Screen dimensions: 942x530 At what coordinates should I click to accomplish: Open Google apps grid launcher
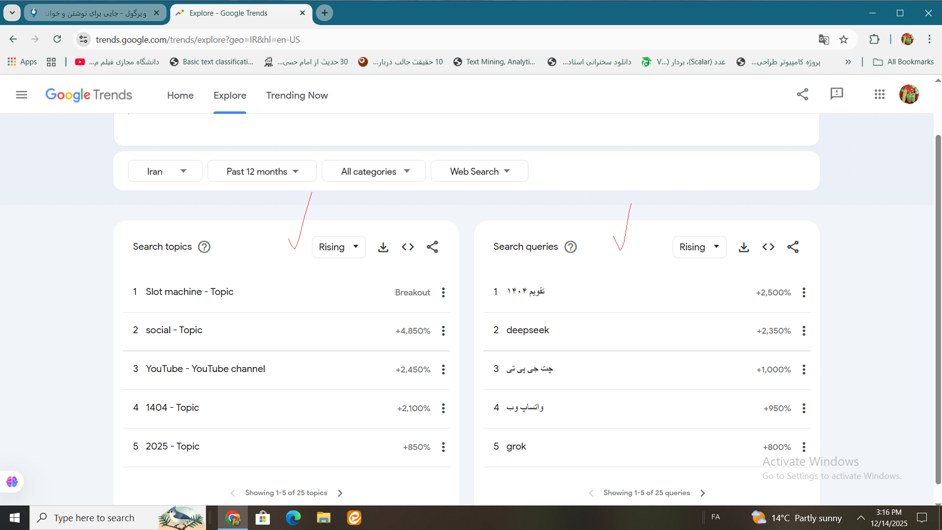pyautogui.click(x=879, y=94)
